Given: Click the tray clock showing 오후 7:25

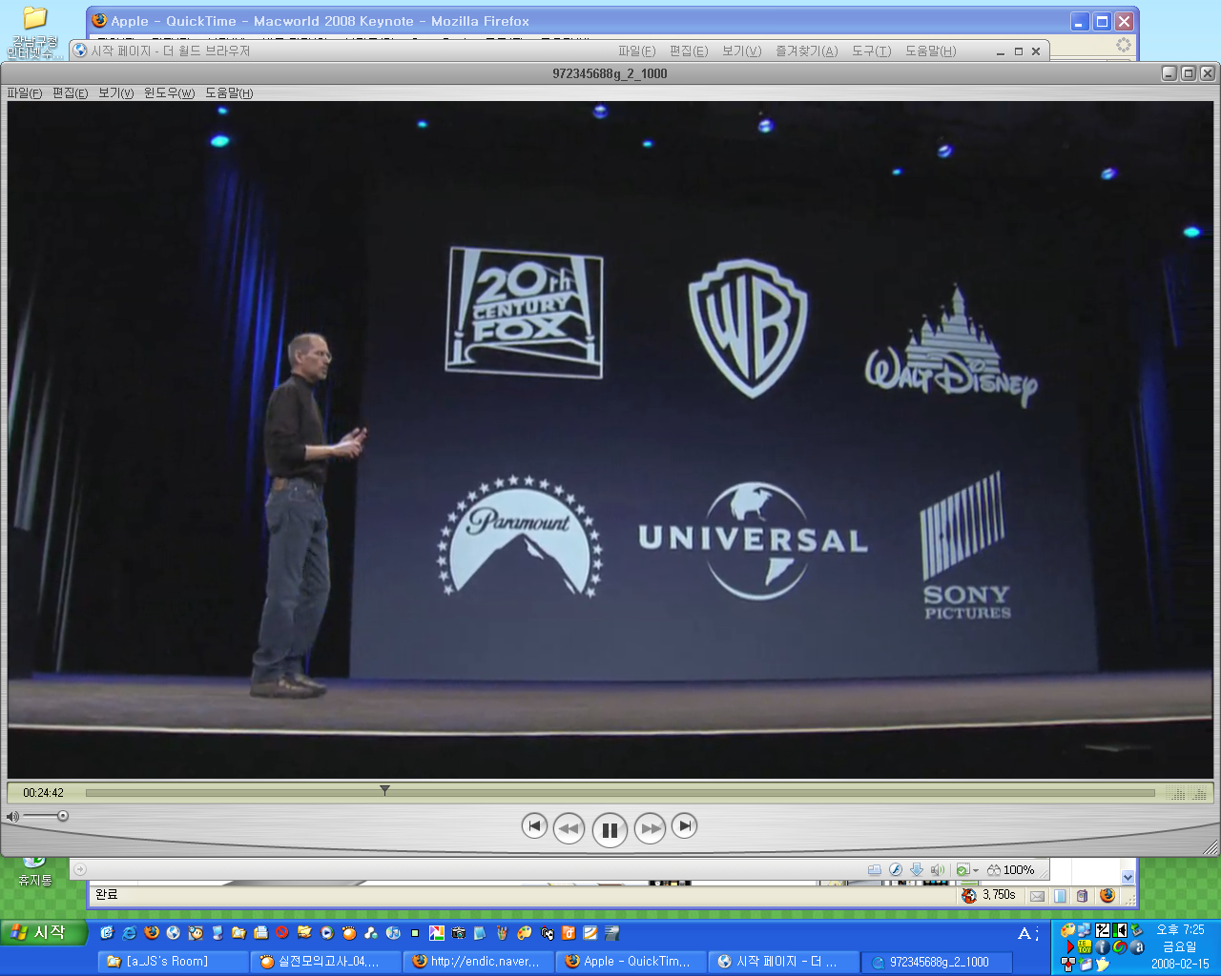Looking at the screenshot, I should coord(1180,929).
